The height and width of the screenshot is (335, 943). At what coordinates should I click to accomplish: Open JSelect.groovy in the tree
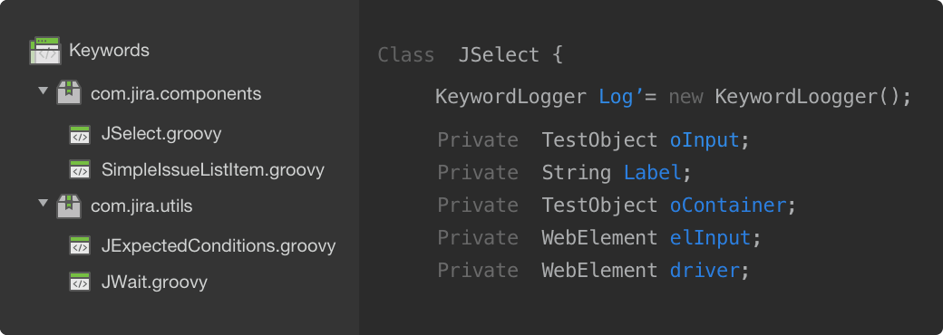pos(161,133)
